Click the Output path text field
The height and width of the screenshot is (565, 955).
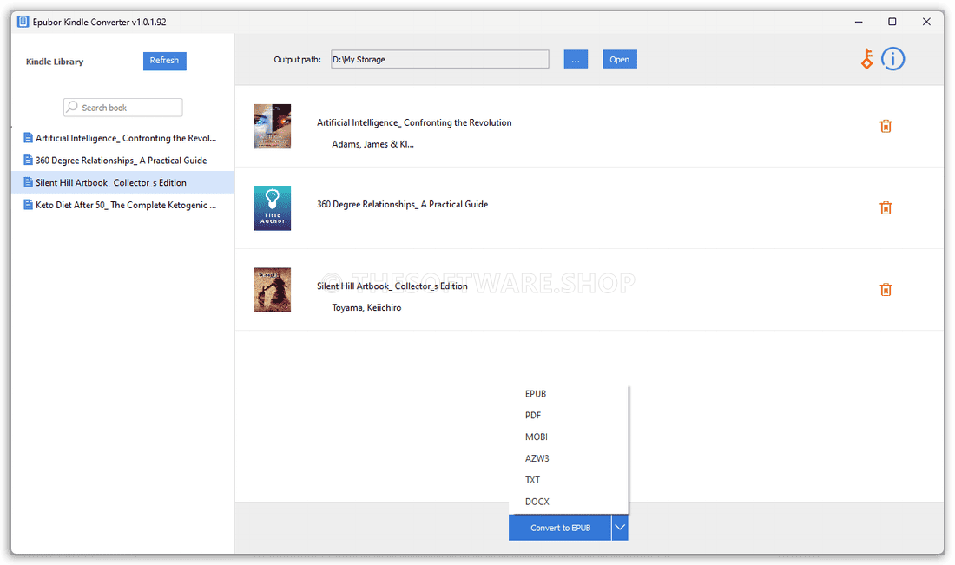pos(440,59)
